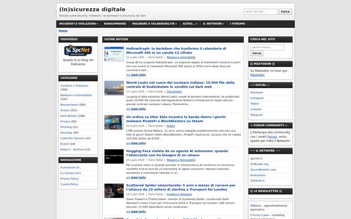Screen dimensions: 351x219
Task: Open the Scattered Spider article thumbnail
Action: point(114,191)
